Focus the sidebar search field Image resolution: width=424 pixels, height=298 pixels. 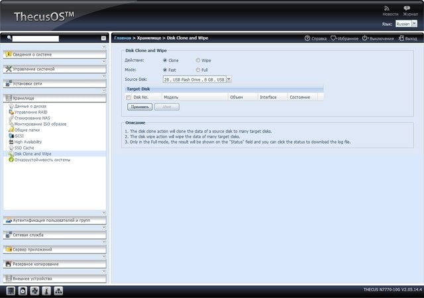[35, 38]
